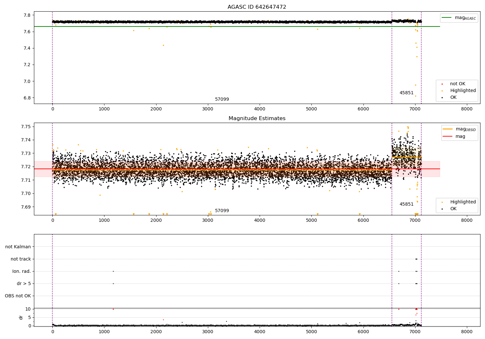Image resolution: width=485 pixels, height=339 pixels.
Task: Click the 'not Kalman' row label
Action: (x=18, y=247)
